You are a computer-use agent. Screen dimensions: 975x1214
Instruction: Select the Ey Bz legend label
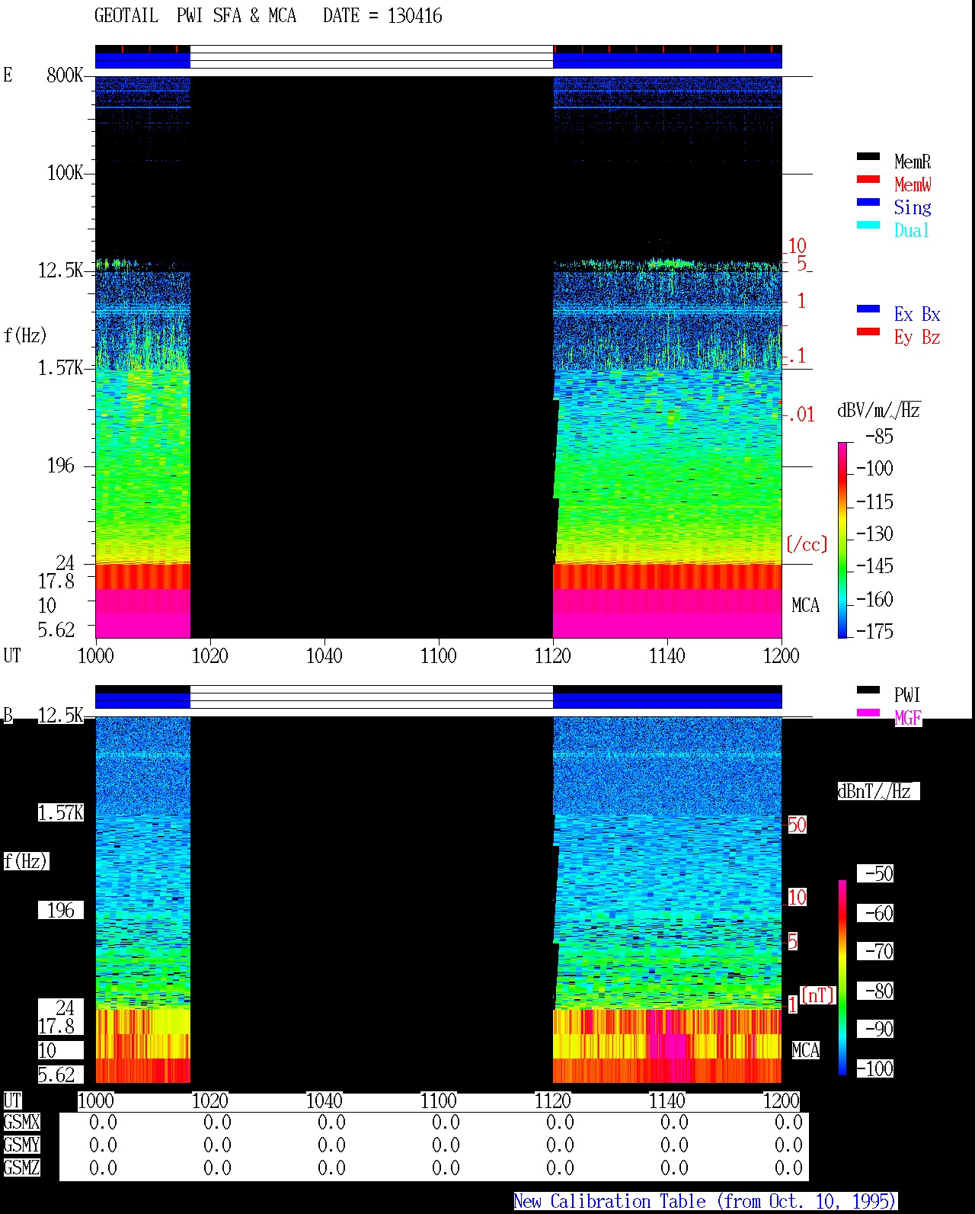click(917, 337)
